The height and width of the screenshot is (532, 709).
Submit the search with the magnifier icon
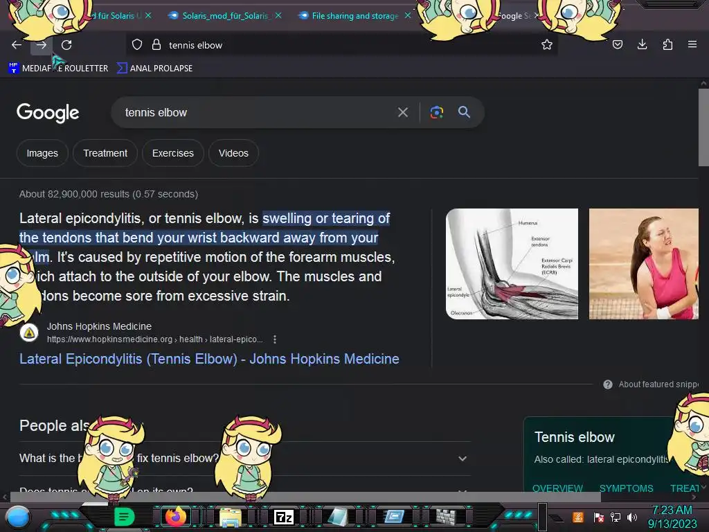(464, 112)
